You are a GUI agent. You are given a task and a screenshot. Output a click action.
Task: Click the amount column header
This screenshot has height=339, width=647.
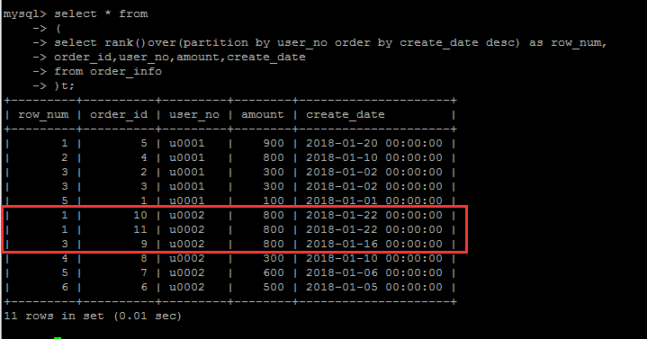263,115
